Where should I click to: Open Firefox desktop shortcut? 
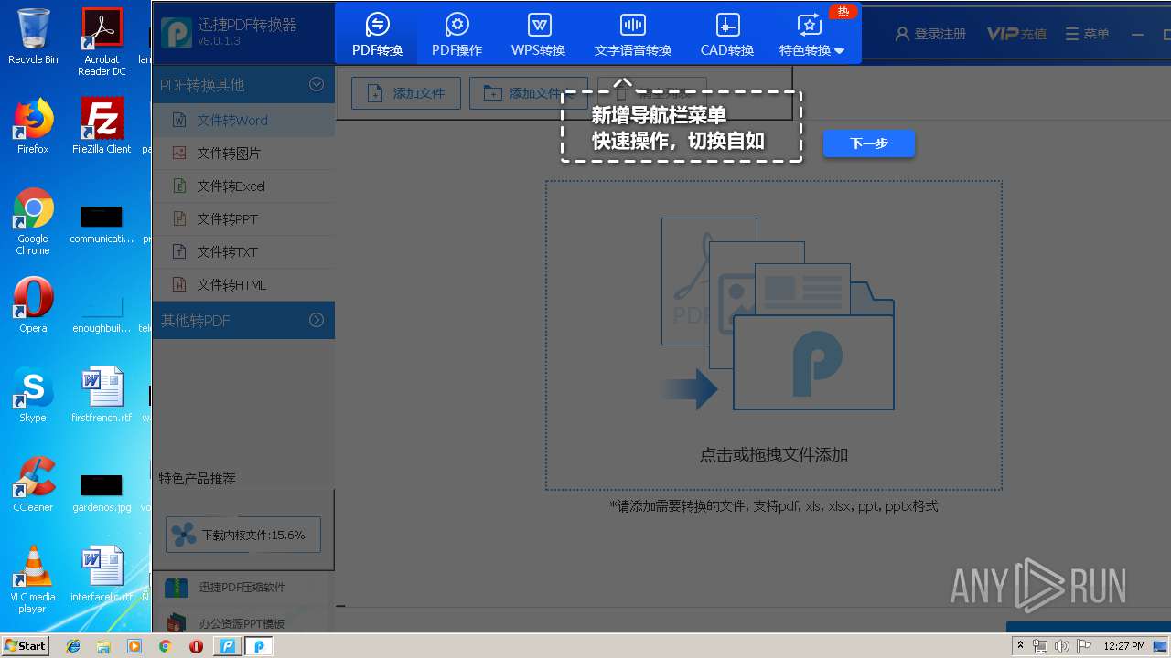click(33, 126)
